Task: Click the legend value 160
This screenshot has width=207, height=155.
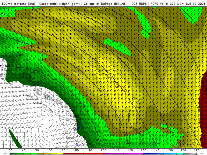Action: pos(183,150)
